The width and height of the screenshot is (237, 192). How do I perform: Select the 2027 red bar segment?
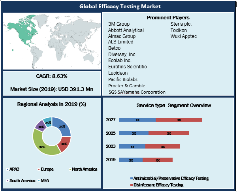179,120
